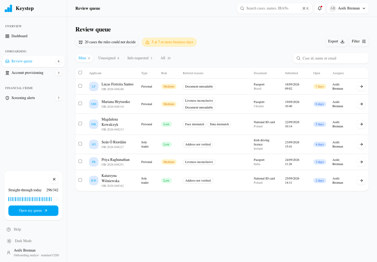The height and width of the screenshot is (262, 377).
Task: Click the Document unreadable tag for Lucas
Action: 199,86
